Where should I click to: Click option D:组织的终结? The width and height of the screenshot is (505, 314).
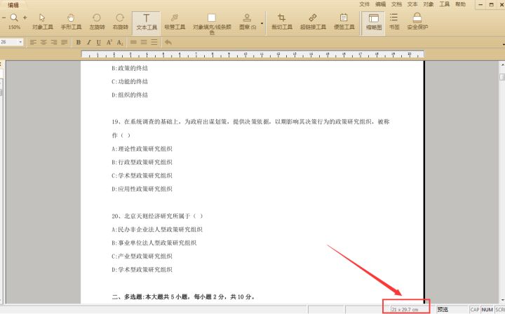click(x=130, y=95)
